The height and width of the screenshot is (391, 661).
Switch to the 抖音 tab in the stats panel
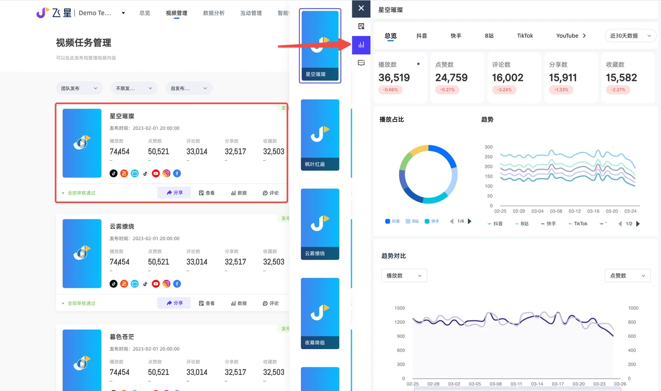click(421, 36)
